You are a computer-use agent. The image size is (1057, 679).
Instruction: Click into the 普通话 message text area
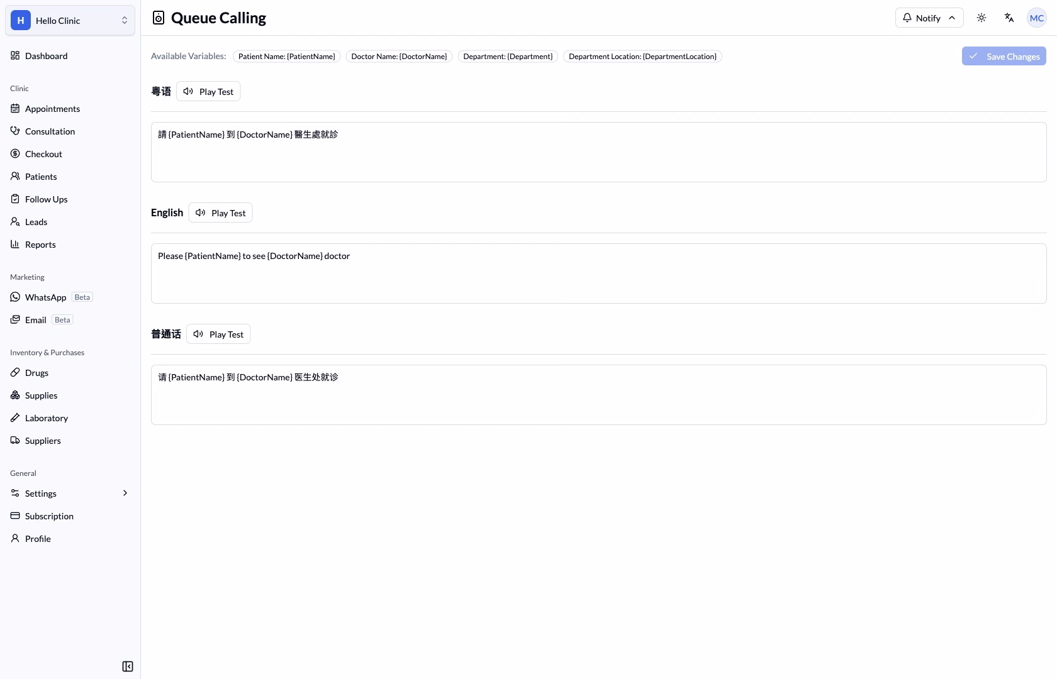point(598,395)
